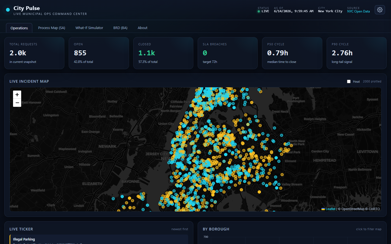Click the '42.8% of total' subtext
The height and width of the screenshot is (244, 391).
tap(83, 62)
